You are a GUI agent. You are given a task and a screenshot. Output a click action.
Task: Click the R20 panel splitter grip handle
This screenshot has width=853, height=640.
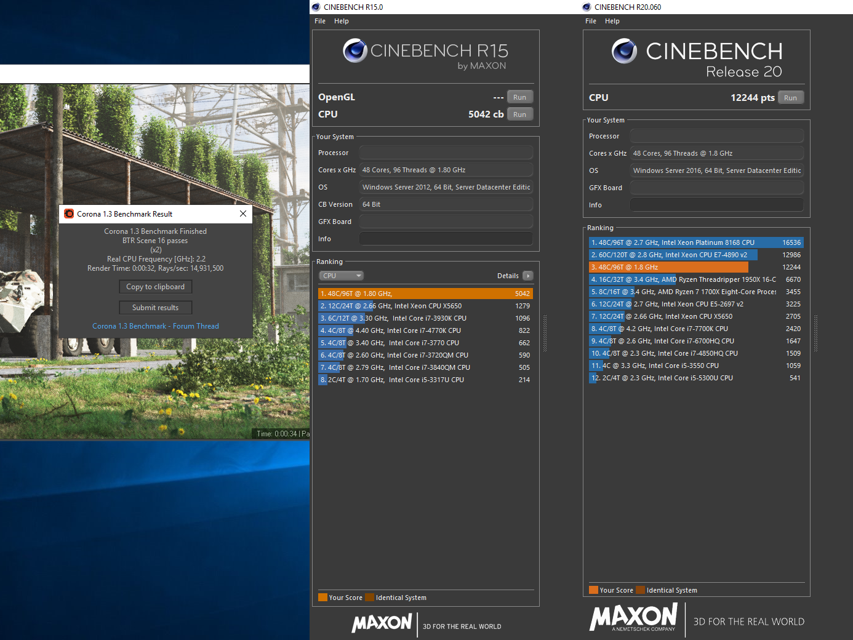point(815,333)
